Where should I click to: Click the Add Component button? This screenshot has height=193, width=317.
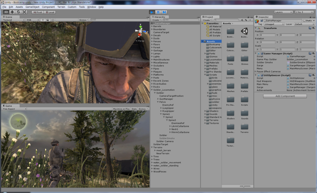coord(285,96)
